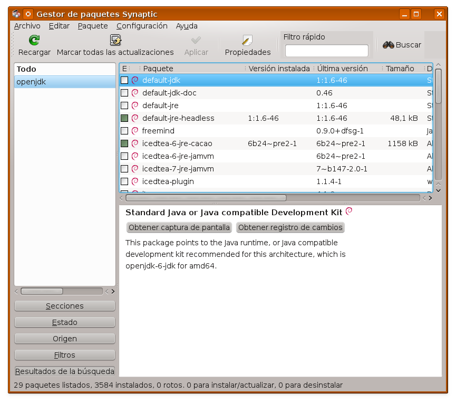
Task: Click the package list horizontal scrollbar thumb
Action: point(206,198)
